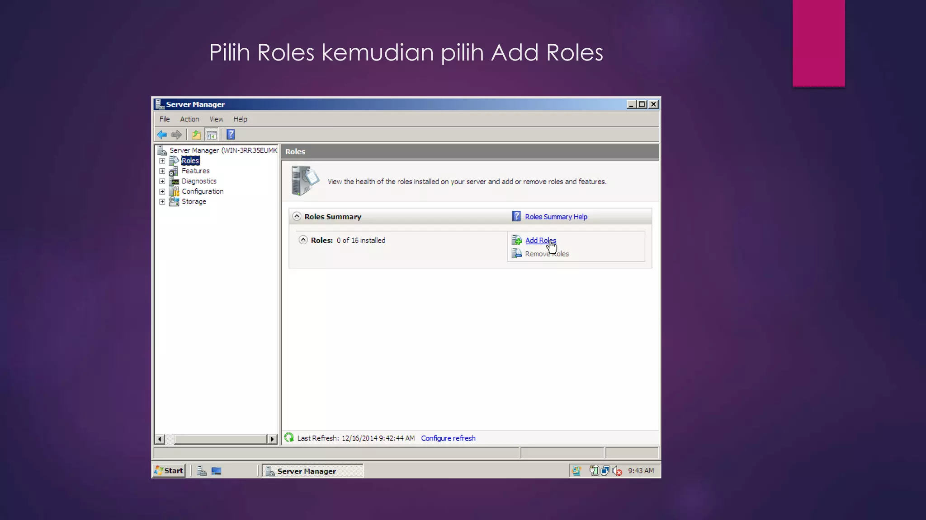The image size is (926, 520).
Task: Expand the Diagnostics tree node
Action: 162,181
